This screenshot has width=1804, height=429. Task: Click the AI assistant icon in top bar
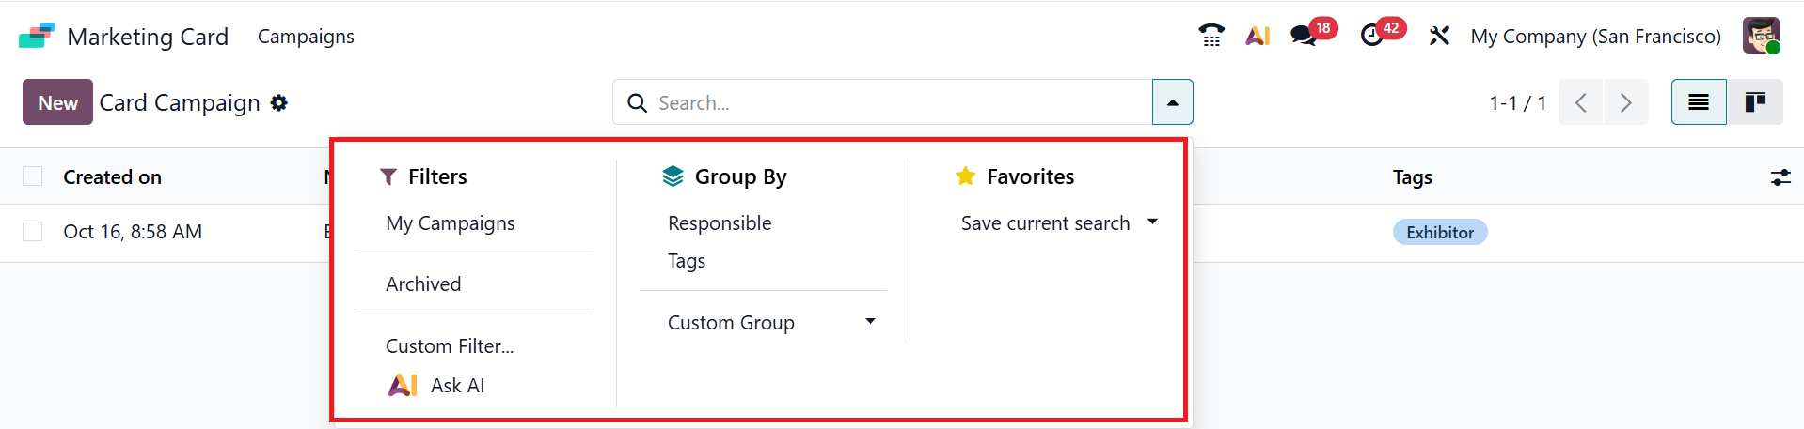point(1258,37)
